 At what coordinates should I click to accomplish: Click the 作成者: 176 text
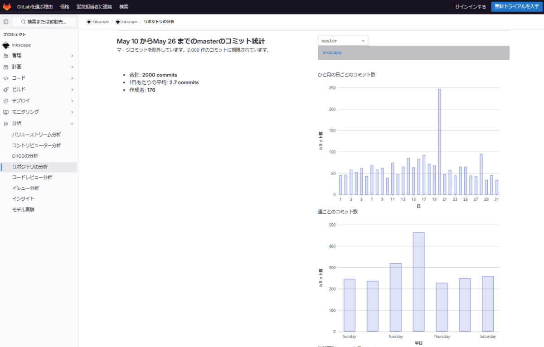[x=142, y=90]
